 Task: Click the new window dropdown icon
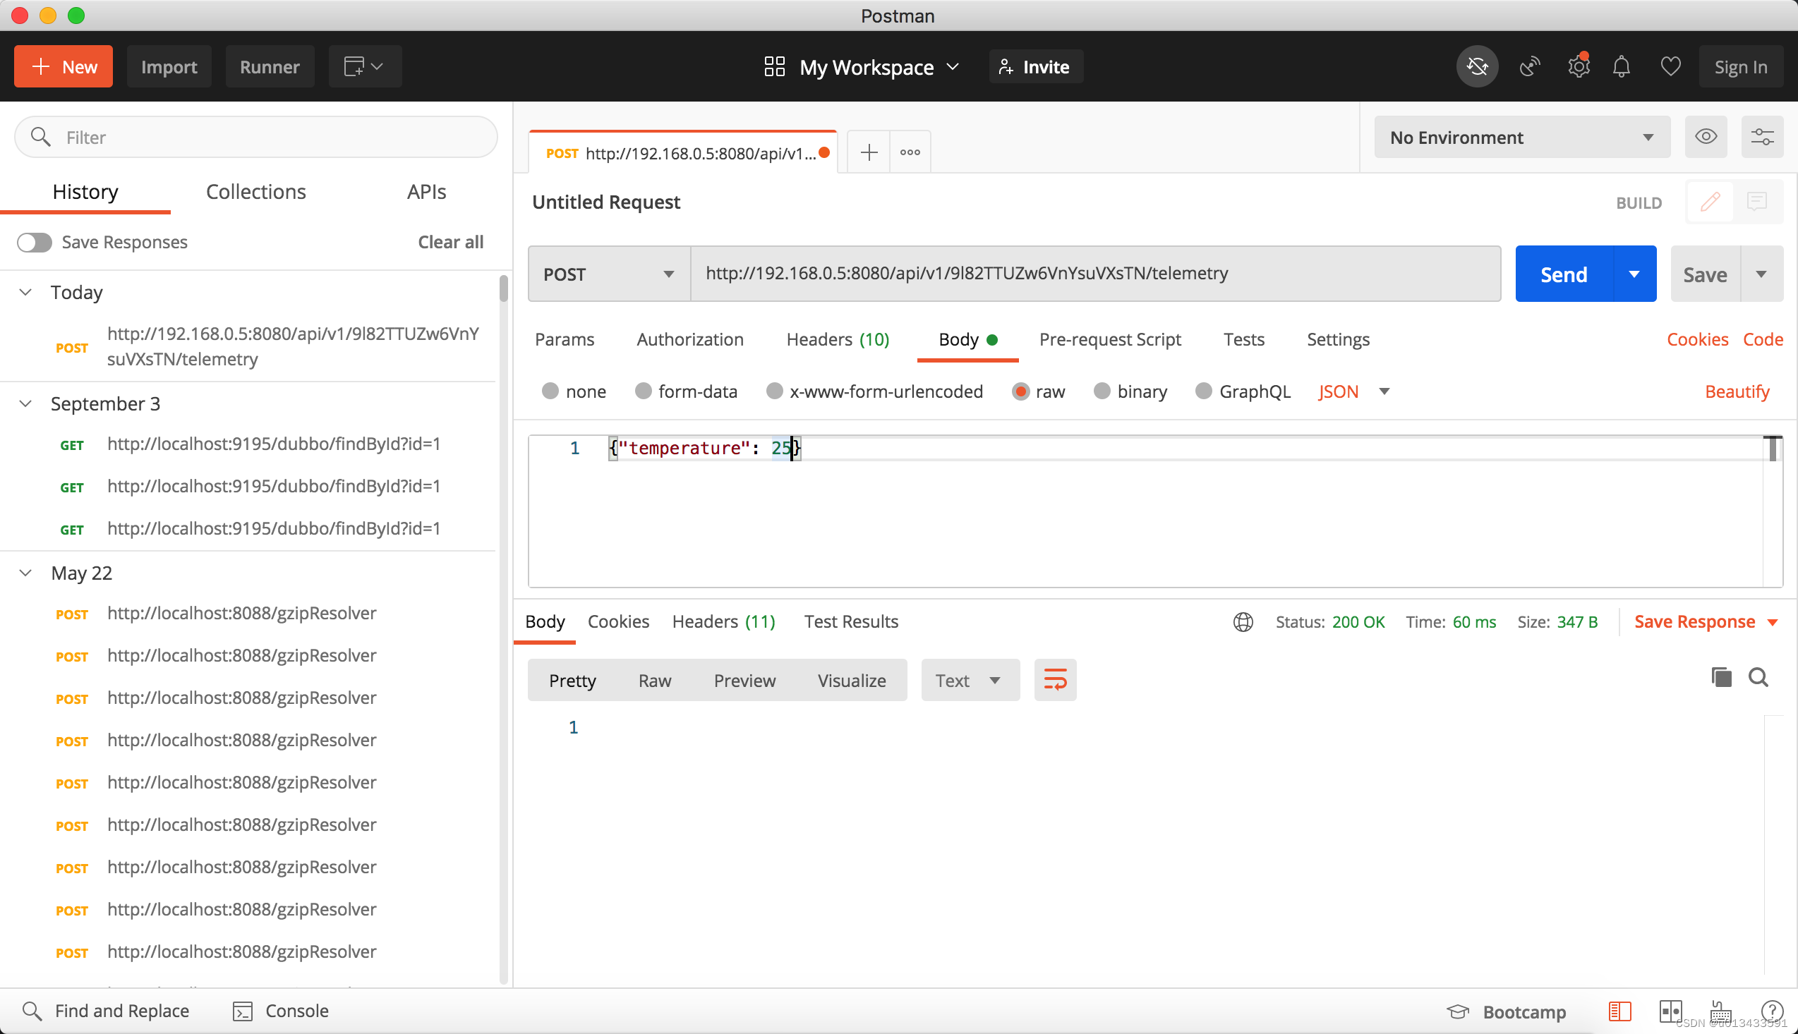coord(364,67)
